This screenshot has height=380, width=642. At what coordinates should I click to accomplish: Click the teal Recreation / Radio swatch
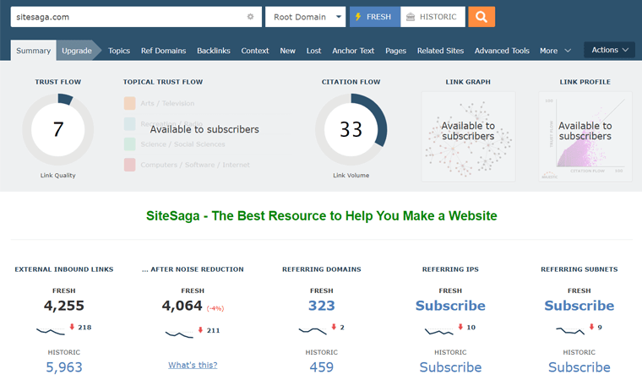pyautogui.click(x=130, y=123)
